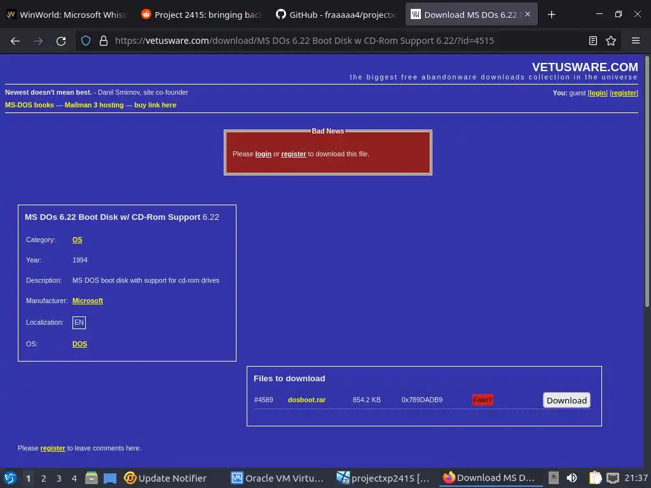
Task: Open the Microsoft manufacturer link
Action: (x=88, y=301)
